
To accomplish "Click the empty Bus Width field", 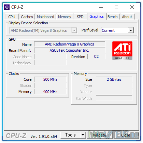I will click(114, 98).
